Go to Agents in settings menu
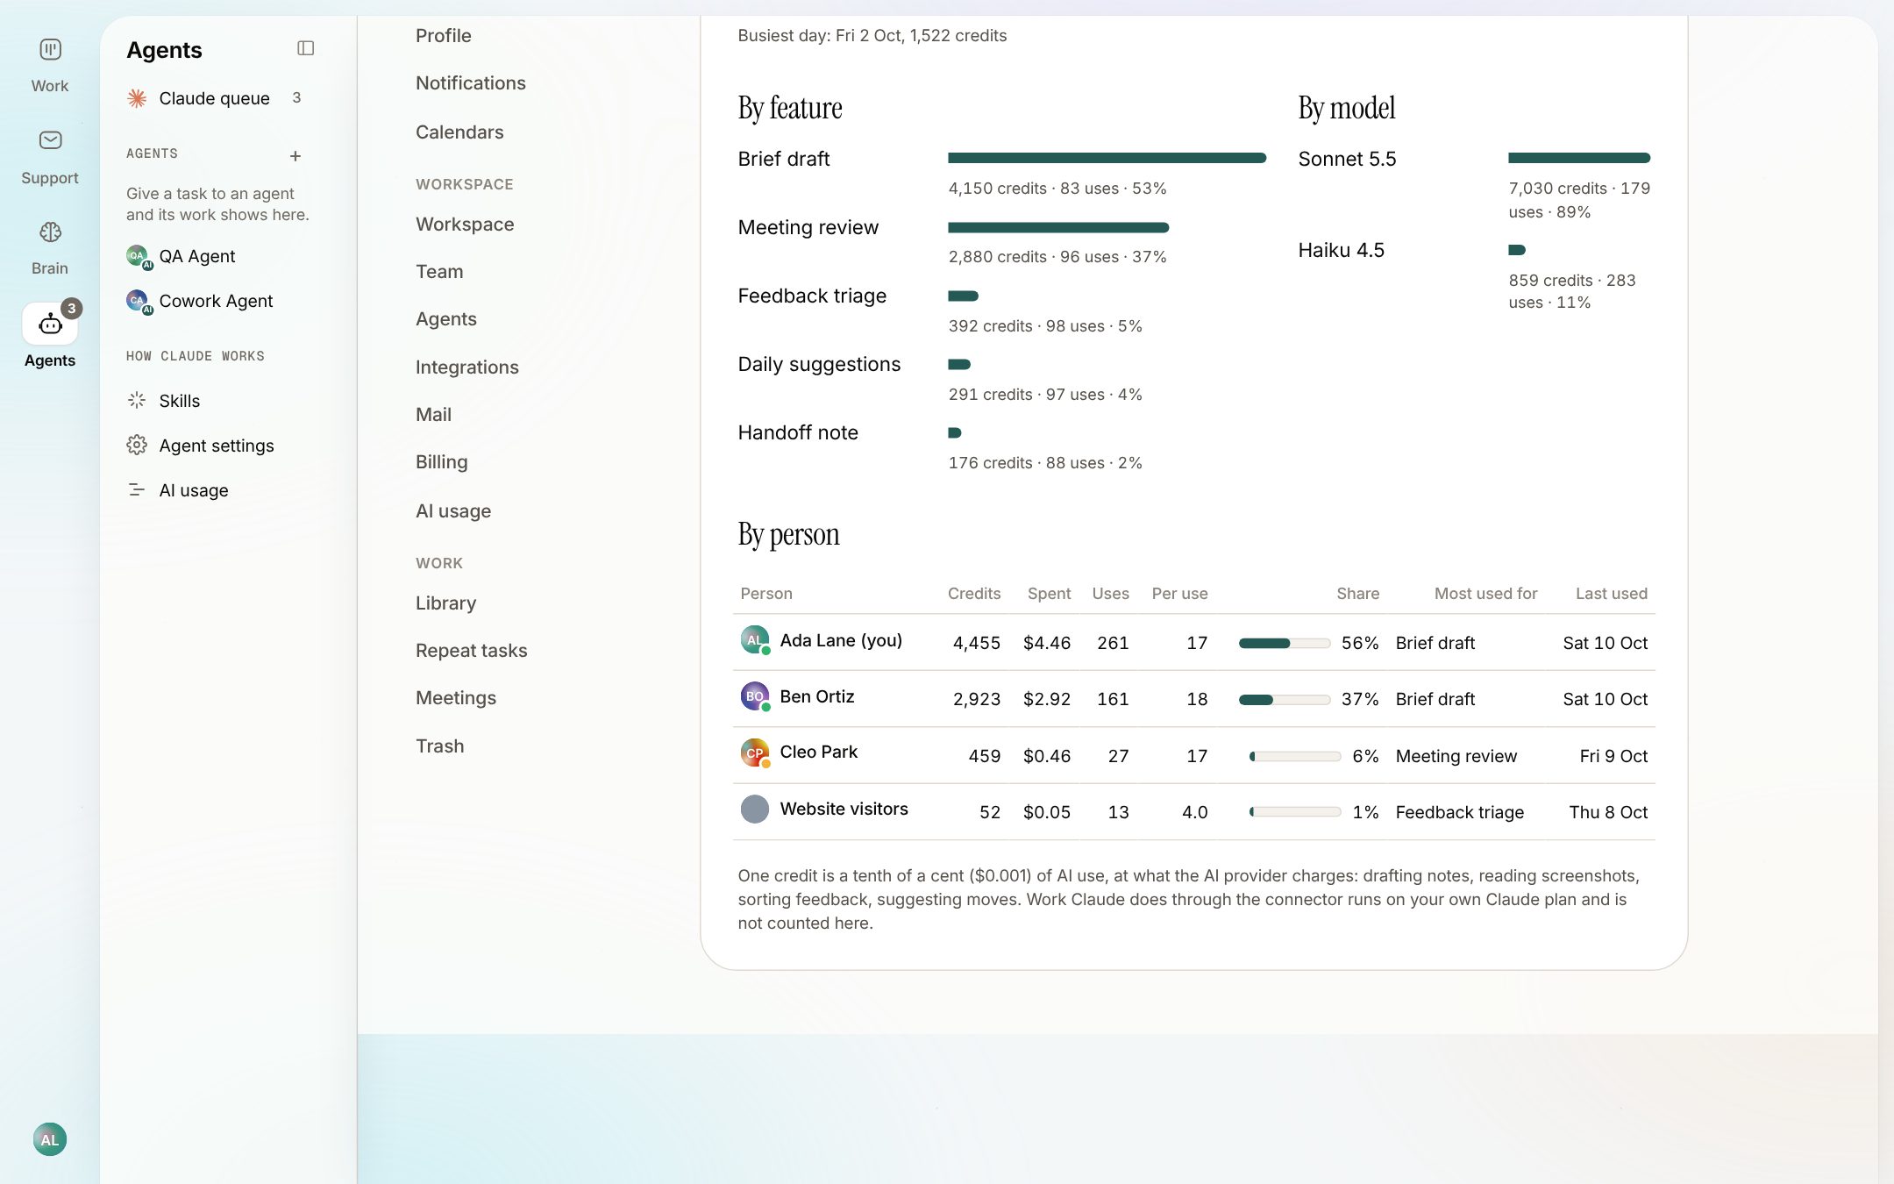Viewport: 1894px width, 1184px height. click(x=446, y=318)
